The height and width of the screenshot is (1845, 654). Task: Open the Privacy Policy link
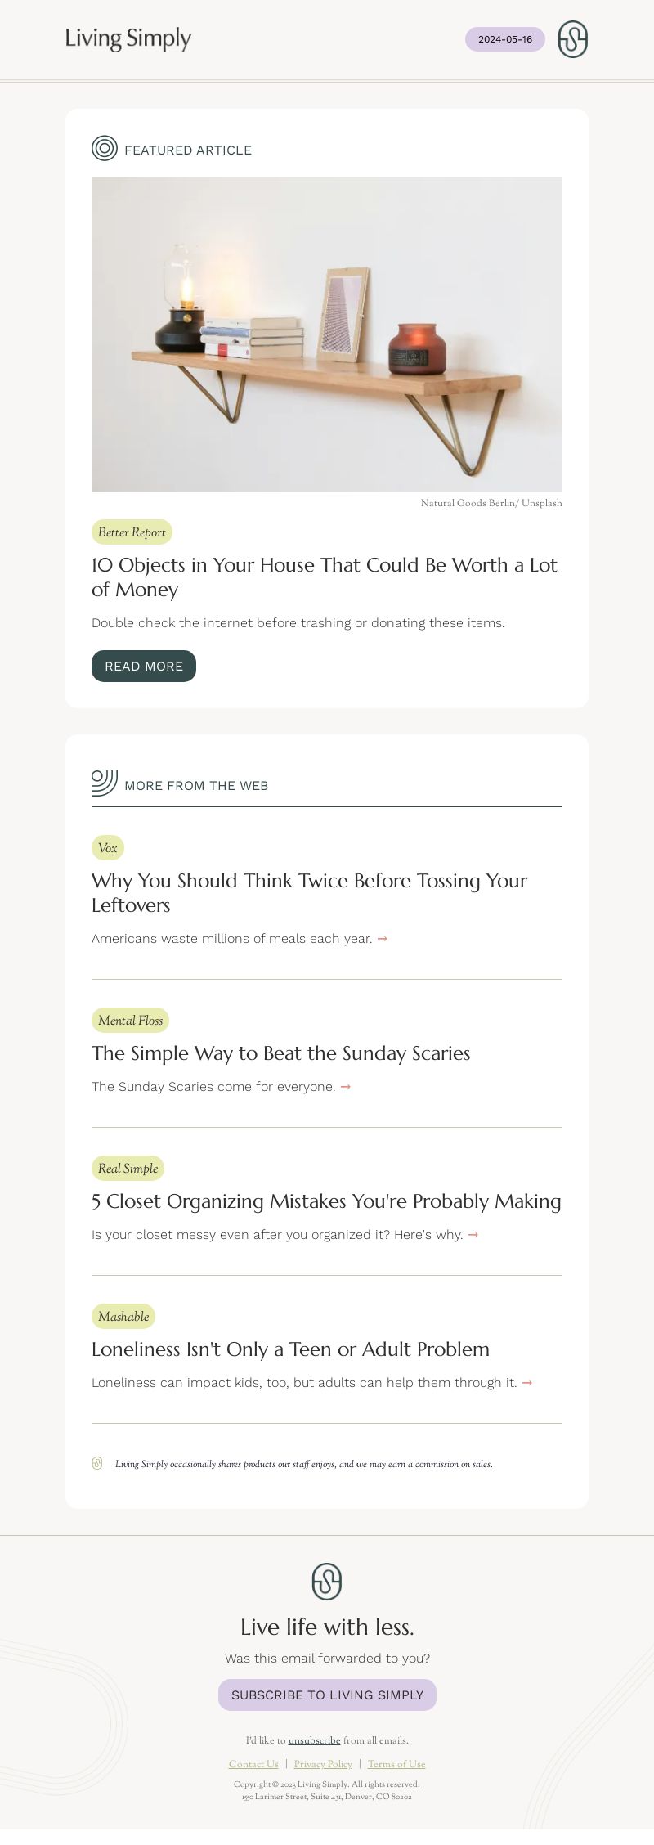[x=323, y=1764]
